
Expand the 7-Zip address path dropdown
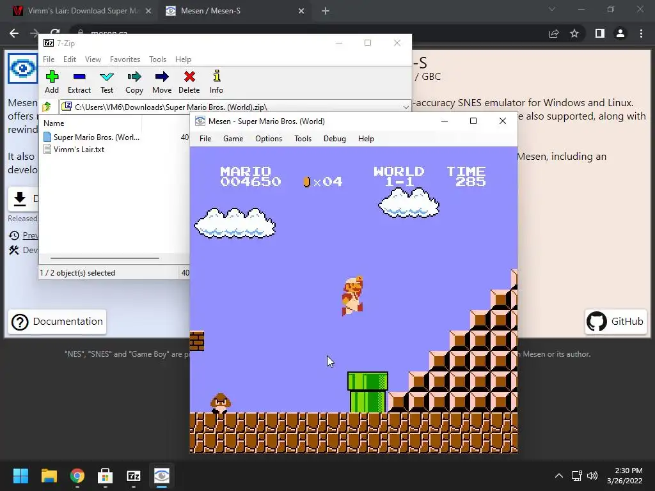[x=406, y=107]
